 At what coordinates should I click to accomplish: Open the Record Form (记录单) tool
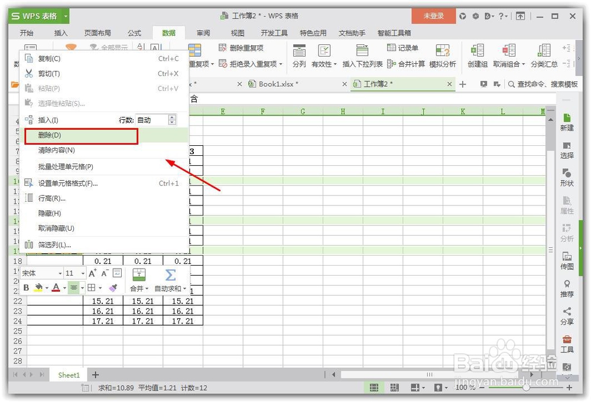click(402, 48)
